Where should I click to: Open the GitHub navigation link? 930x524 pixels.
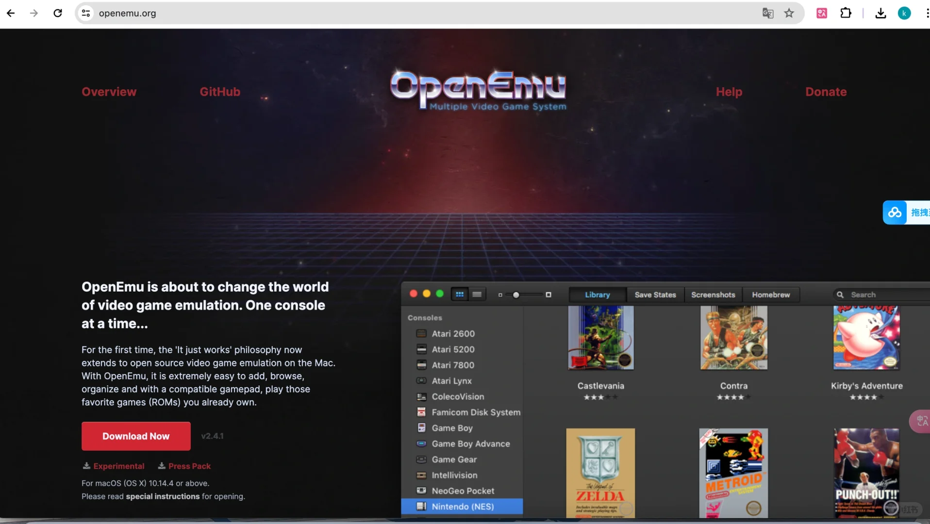[220, 92]
